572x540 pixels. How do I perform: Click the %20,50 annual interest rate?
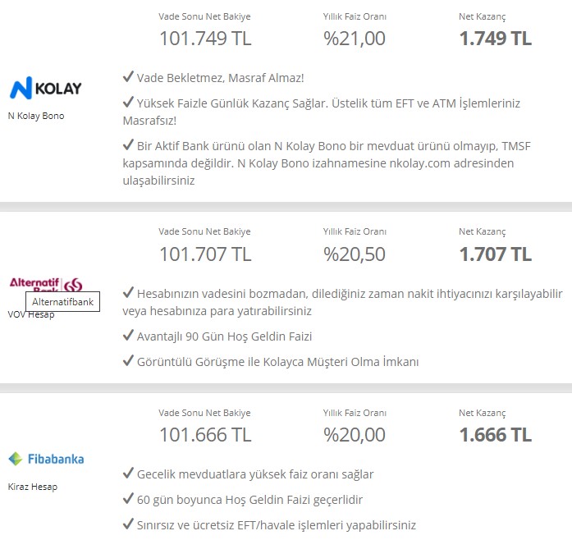coord(355,254)
